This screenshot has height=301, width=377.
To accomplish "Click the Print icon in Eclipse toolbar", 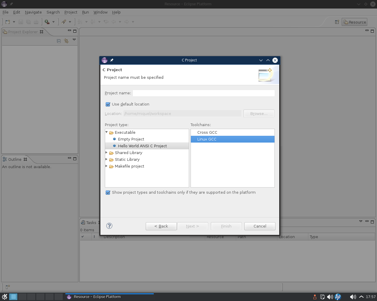I will click(x=36, y=22).
